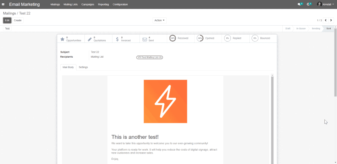Image resolution: width=337 pixels, height=164 pixels.
Task: Click the Opportunities stat label
Action: [74, 40]
